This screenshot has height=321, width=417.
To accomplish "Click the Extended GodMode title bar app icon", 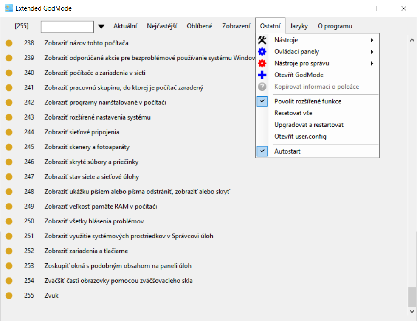I will 8,8.
